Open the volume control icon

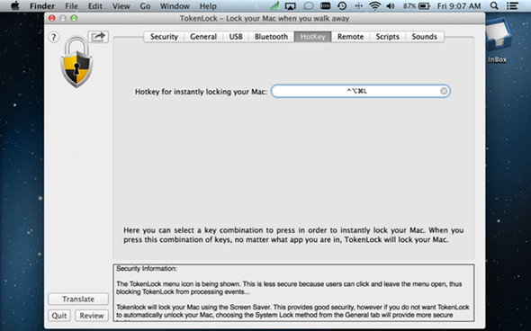click(x=391, y=6)
